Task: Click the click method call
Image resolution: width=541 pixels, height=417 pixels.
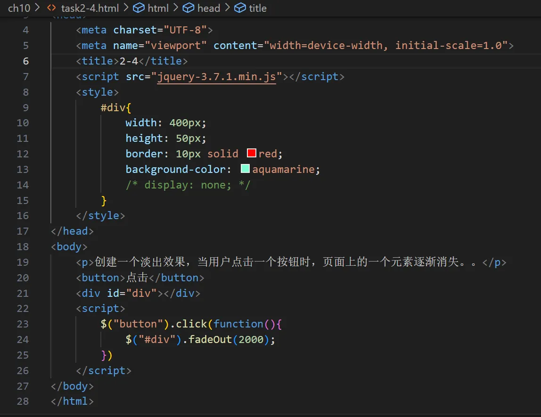Action: [191, 324]
